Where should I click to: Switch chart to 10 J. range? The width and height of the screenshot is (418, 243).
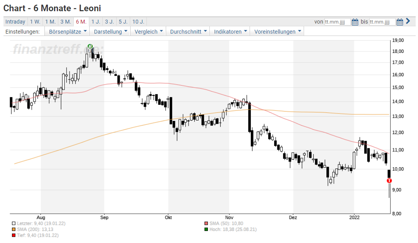138,22
